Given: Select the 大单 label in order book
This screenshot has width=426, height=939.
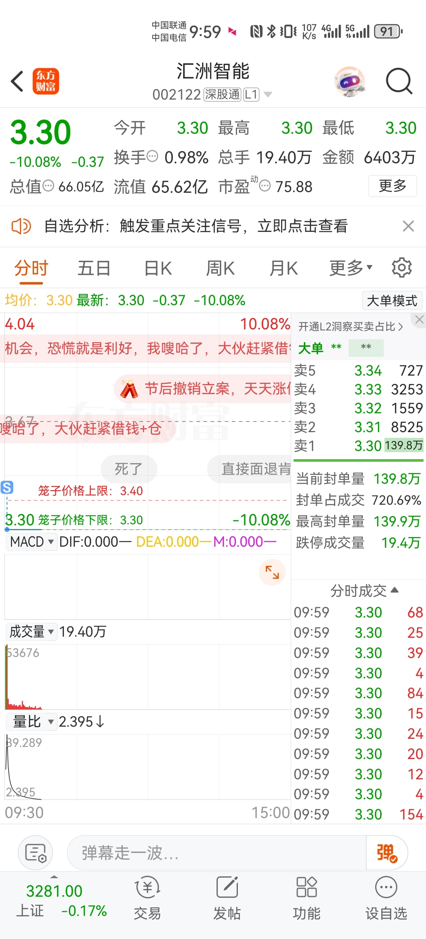Looking at the screenshot, I should tap(310, 348).
